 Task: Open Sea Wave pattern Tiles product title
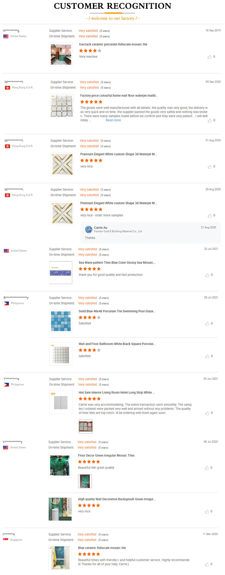pyautogui.click(x=117, y=263)
